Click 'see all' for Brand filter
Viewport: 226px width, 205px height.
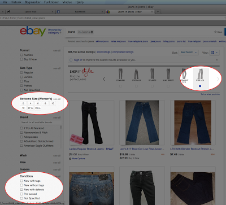pyautogui.click(x=56, y=117)
